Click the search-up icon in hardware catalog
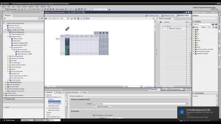221x124 pixels. [x=216, y=24]
